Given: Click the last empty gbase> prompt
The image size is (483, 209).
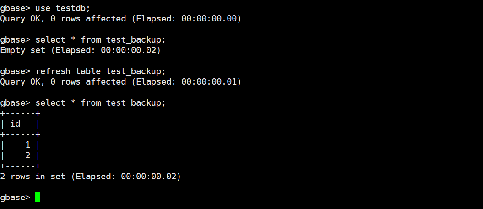Looking at the screenshot, I should pos(15,197).
